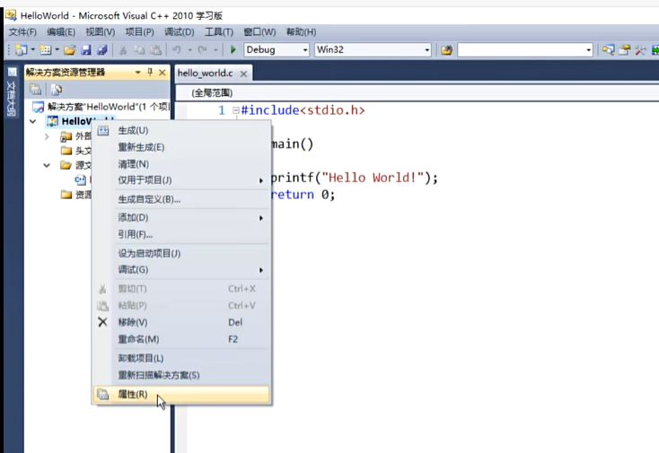Open the Undo history dropdown arrow
The image size is (659, 453).
[x=190, y=50]
